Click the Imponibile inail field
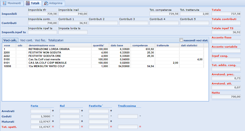 73,14
